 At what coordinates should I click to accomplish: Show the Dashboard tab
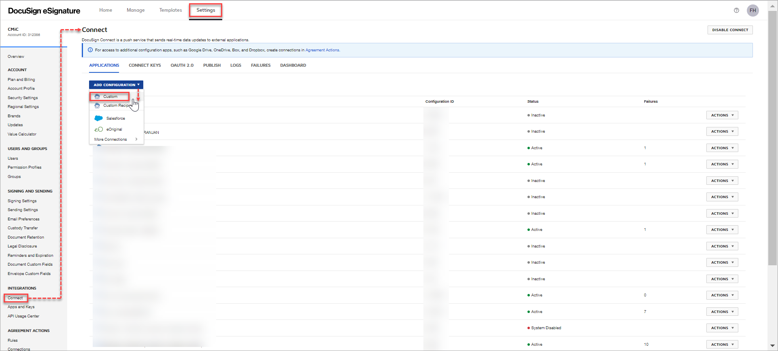pos(293,66)
